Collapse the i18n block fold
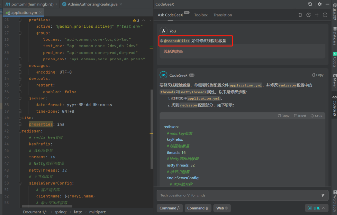The height and width of the screenshot is (215, 337). (x=20, y=118)
